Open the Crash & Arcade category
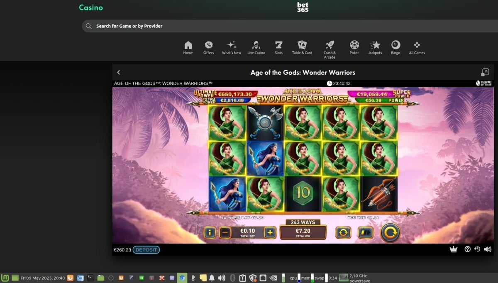The width and height of the screenshot is (498, 283). (x=330, y=50)
